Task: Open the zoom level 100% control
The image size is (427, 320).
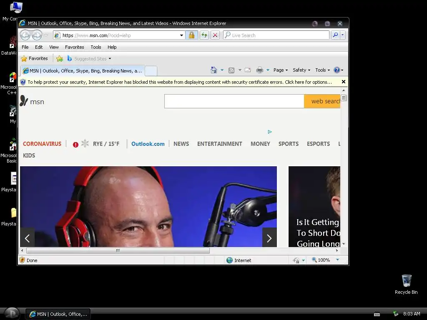Action: [326, 260]
